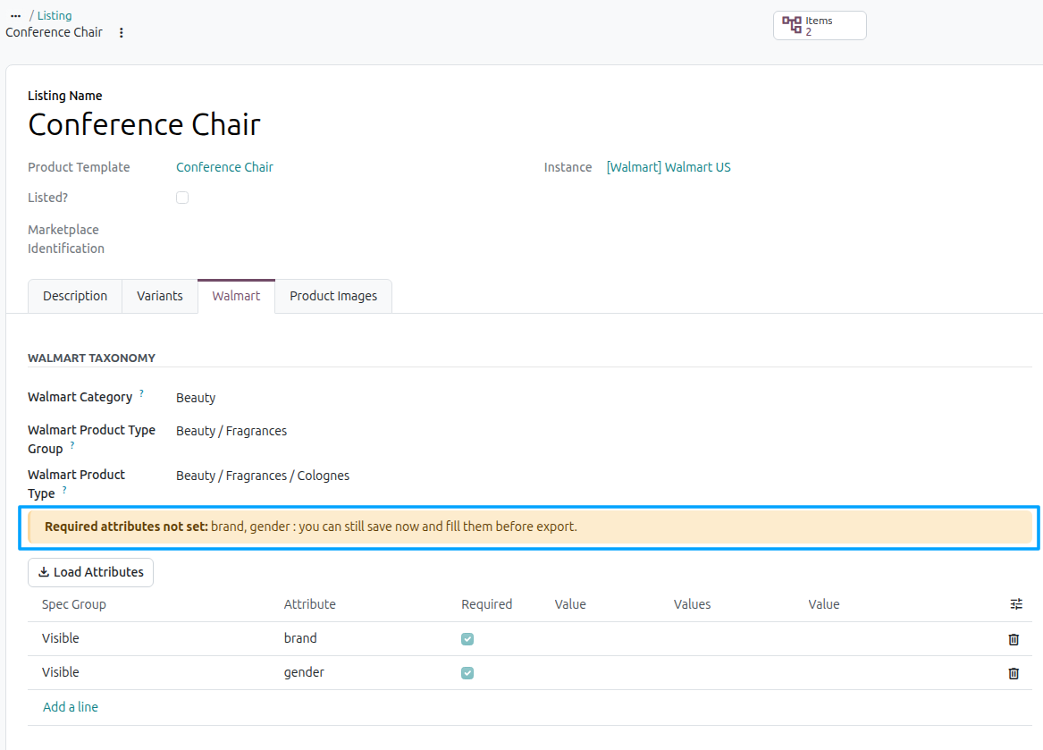Viewport: 1043px width, 750px height.
Task: Toggle the Listed? checkbox
Action: (182, 198)
